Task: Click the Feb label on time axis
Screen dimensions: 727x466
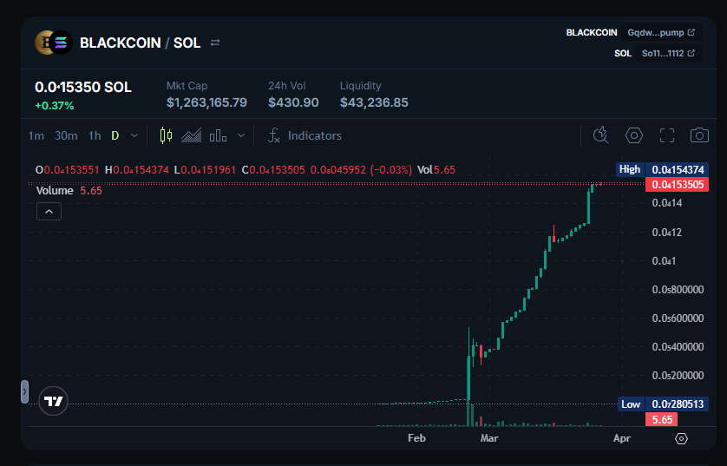Action: point(416,438)
